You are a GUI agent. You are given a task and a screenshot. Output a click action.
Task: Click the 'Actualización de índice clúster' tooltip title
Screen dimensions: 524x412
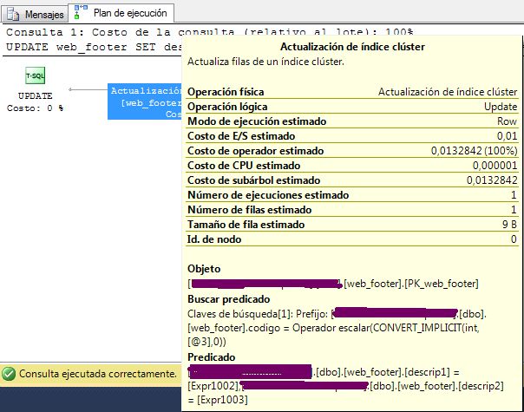[352, 47]
